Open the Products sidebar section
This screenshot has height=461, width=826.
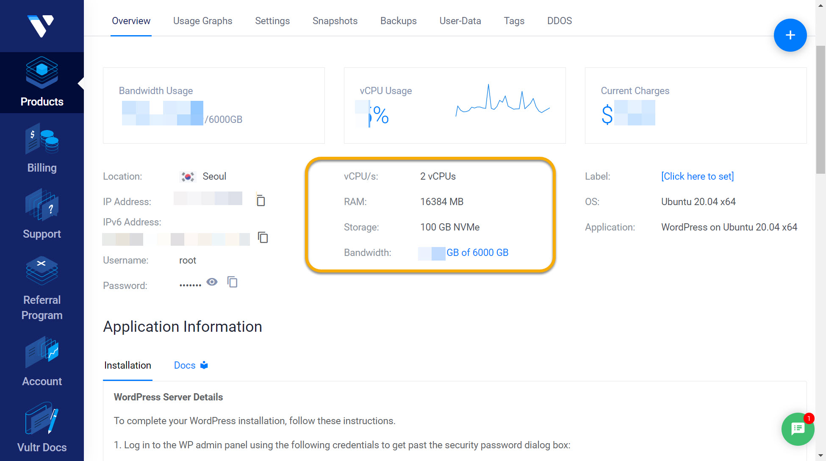click(x=42, y=83)
